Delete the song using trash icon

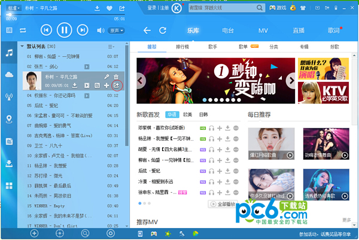tap(117, 77)
